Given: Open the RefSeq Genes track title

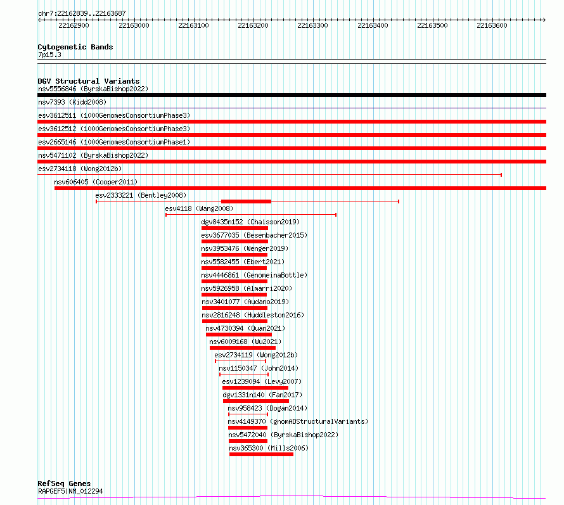Looking at the screenshot, I should [x=64, y=484].
